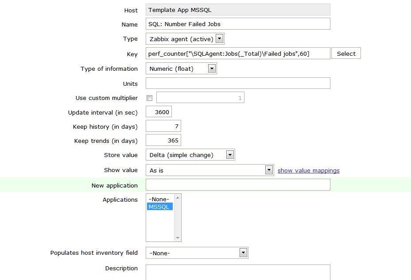Click into the Name text field
Screen dimensions: 411x280
(x=238, y=24)
